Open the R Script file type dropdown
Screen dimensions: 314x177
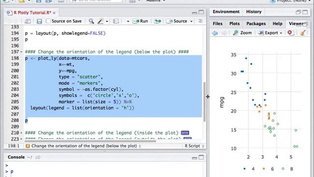point(194,146)
